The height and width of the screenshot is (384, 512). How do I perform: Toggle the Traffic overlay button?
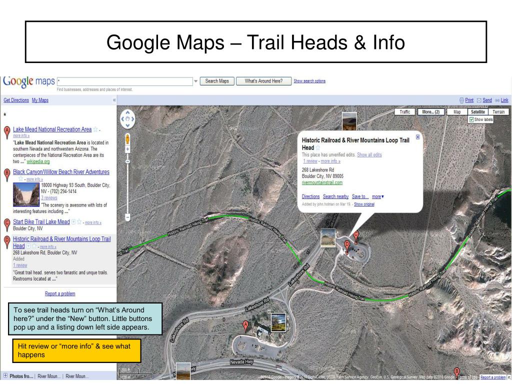click(405, 111)
